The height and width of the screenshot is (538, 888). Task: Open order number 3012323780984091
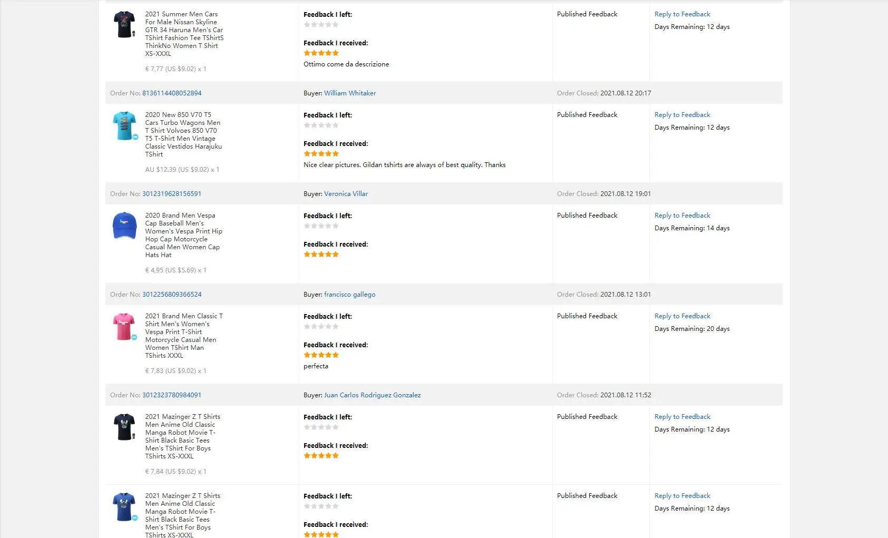point(172,395)
